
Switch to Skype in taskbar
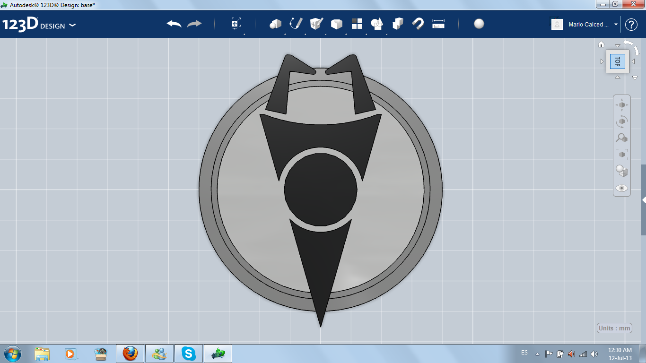click(x=189, y=354)
